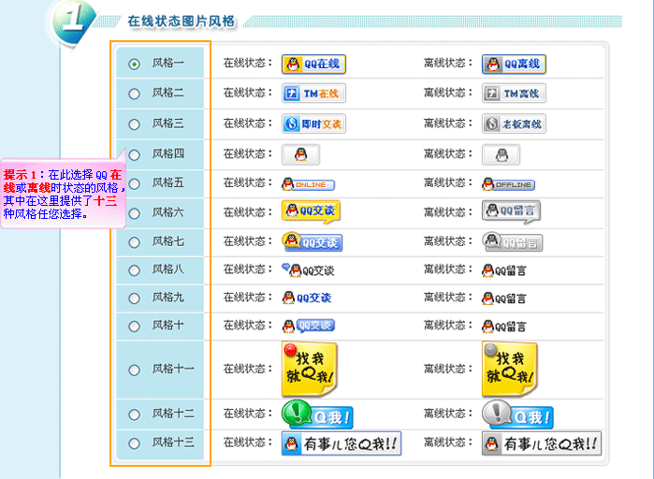Click the 老板离线 offline icon
Screen dimensions: 654x479
click(x=514, y=123)
